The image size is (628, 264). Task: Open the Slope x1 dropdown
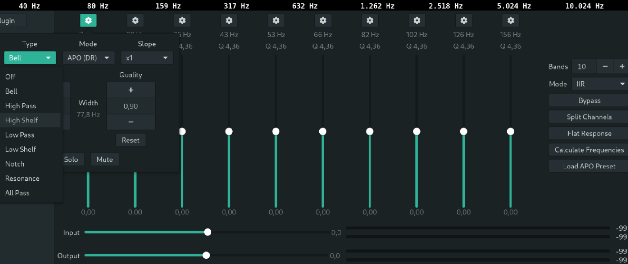pos(147,58)
